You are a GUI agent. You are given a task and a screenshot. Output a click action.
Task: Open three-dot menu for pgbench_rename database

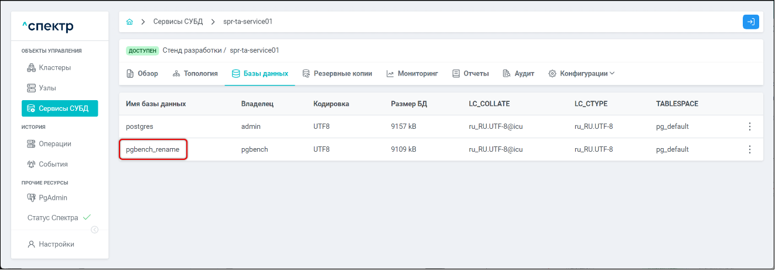[x=749, y=149]
